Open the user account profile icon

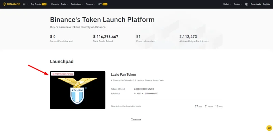point(246,4)
